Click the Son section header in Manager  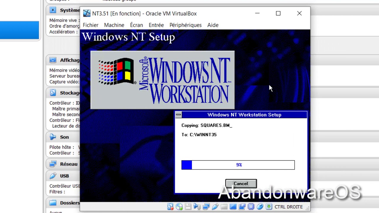tap(64, 137)
